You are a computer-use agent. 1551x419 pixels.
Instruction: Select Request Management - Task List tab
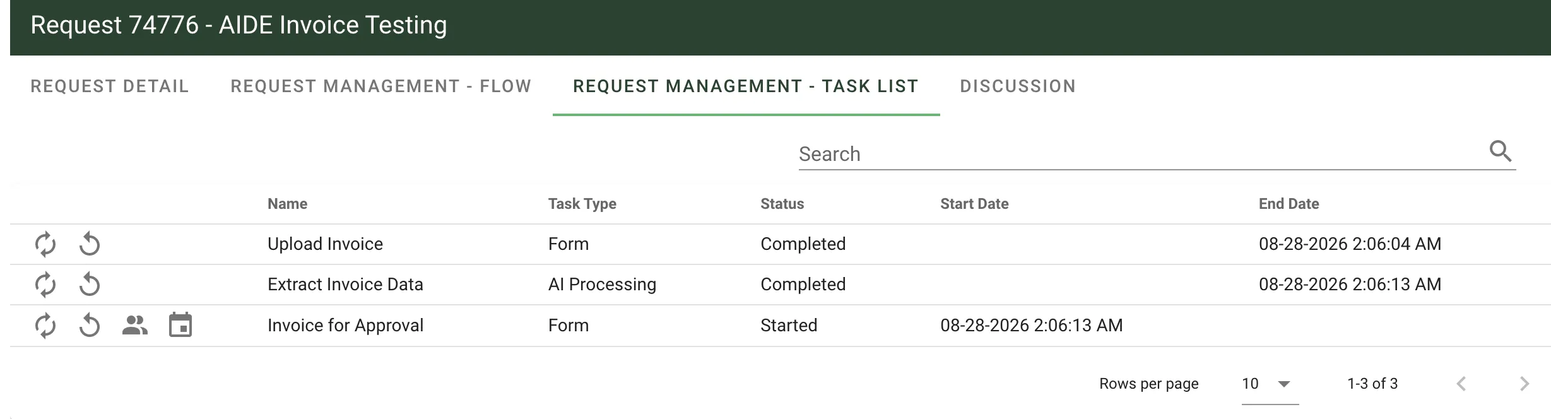click(x=746, y=86)
